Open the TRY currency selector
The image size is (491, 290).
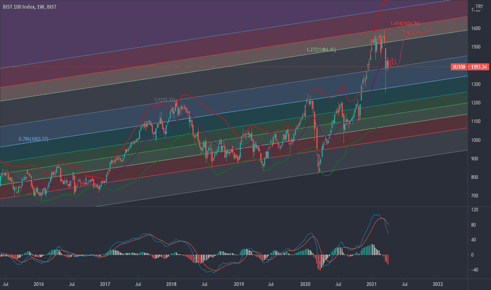479,6
